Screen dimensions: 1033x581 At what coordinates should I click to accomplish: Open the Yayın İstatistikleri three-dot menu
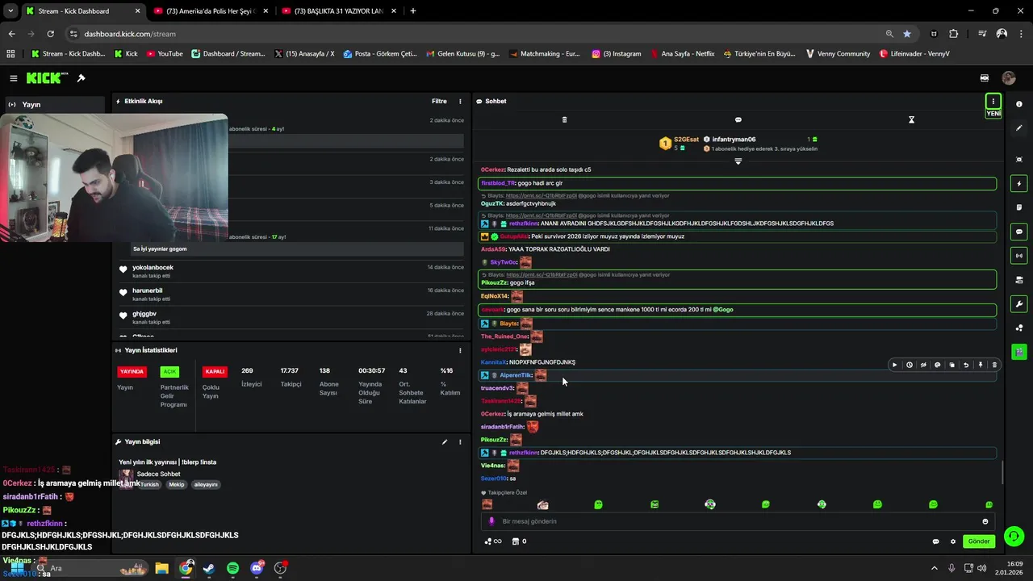point(460,350)
